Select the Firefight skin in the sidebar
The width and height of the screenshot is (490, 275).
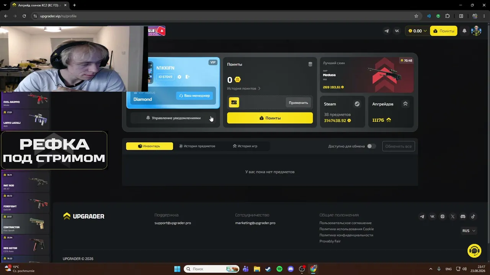(25, 203)
